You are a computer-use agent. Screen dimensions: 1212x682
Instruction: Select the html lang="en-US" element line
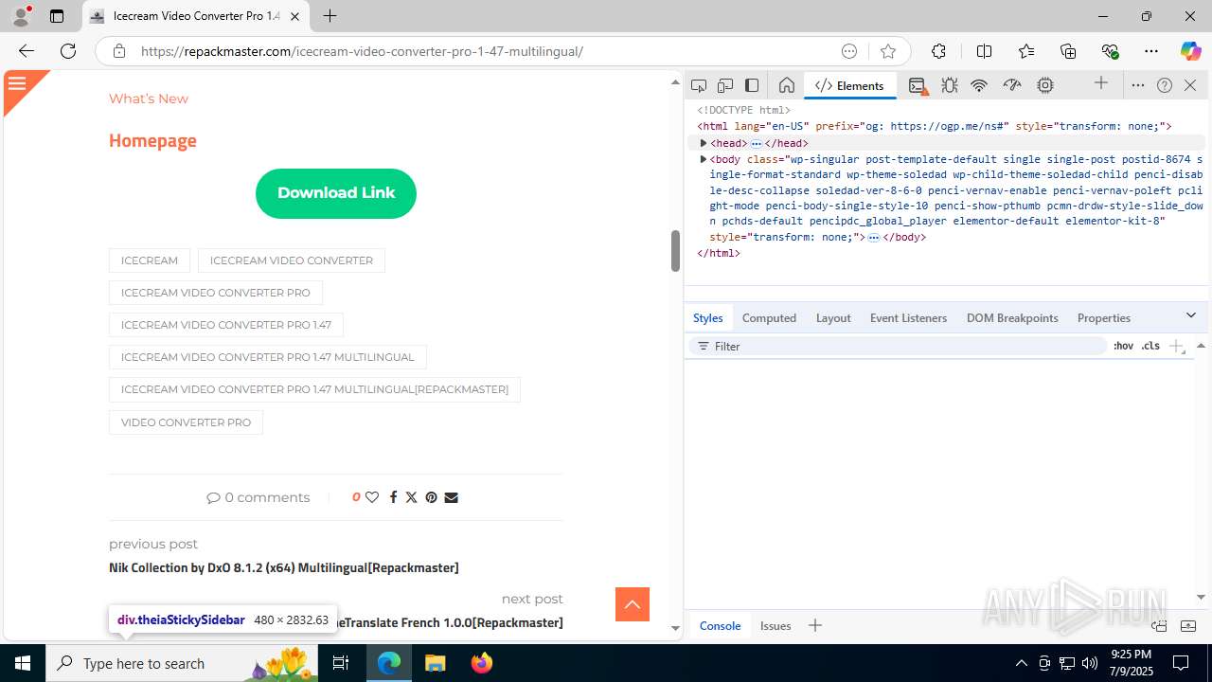(x=935, y=126)
